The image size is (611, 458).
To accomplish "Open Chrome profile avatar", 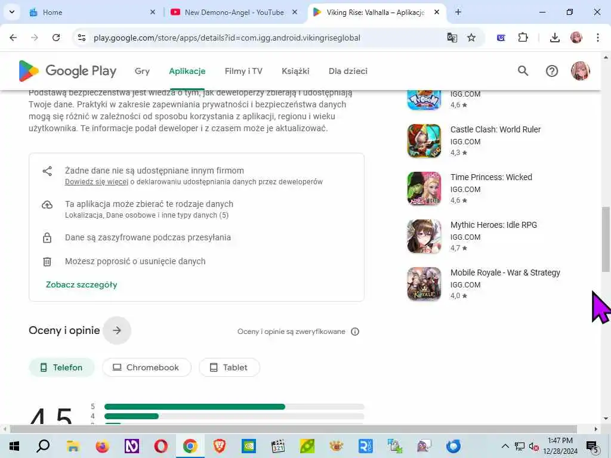I will pyautogui.click(x=576, y=38).
